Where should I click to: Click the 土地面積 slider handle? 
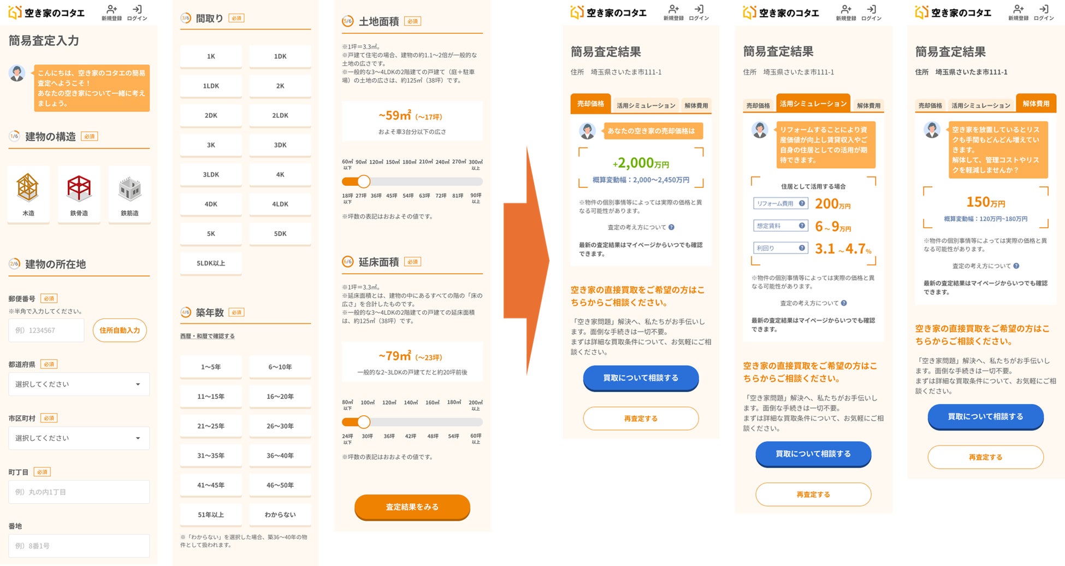click(x=364, y=181)
